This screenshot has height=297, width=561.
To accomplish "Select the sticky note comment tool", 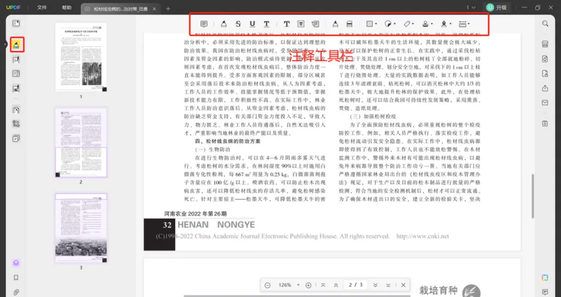I will [x=204, y=24].
